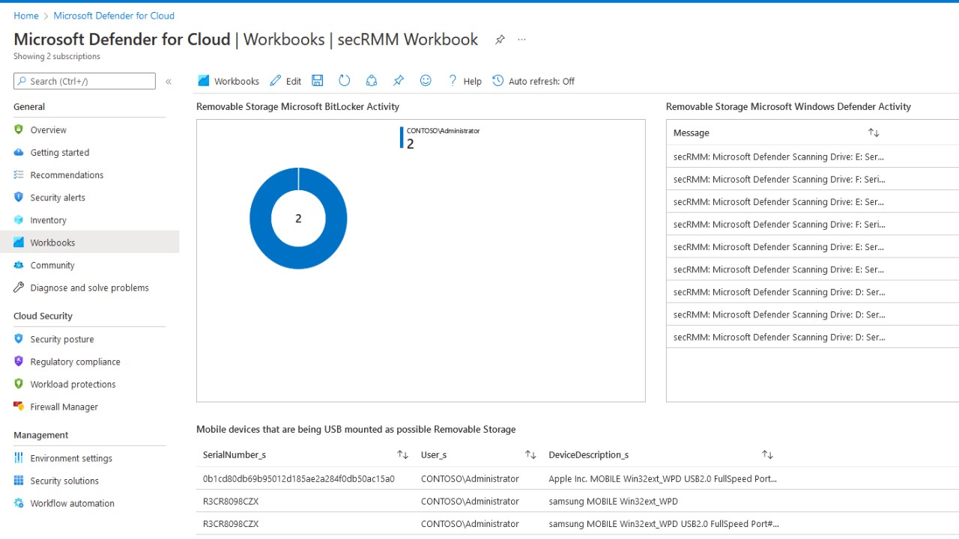Click the Security solutions grid icon
Screen dimensions: 959x539
19,480
